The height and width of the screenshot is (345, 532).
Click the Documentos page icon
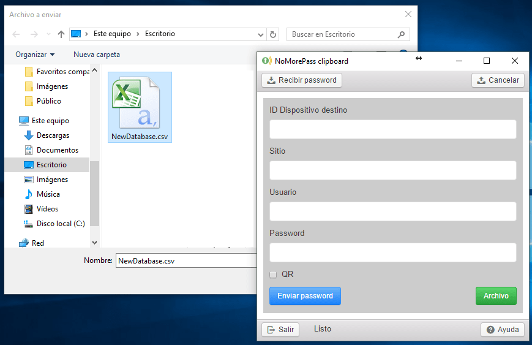click(x=29, y=150)
